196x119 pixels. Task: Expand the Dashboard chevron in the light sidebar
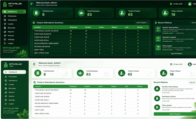click(24, 72)
